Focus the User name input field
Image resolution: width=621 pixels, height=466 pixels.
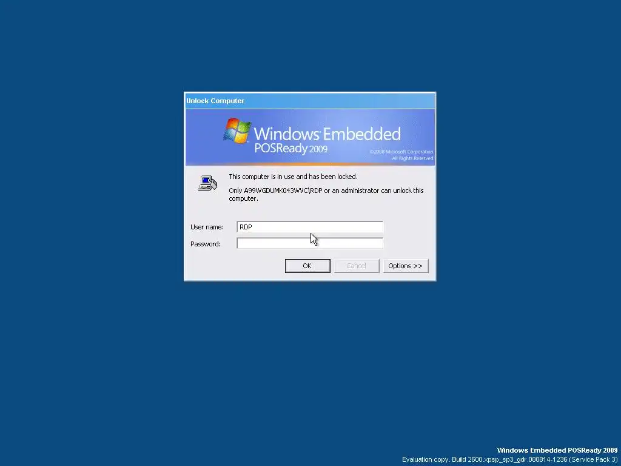[x=310, y=227]
